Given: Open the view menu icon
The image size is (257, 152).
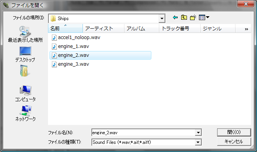Looking at the screenshot, I should [x=204, y=17].
